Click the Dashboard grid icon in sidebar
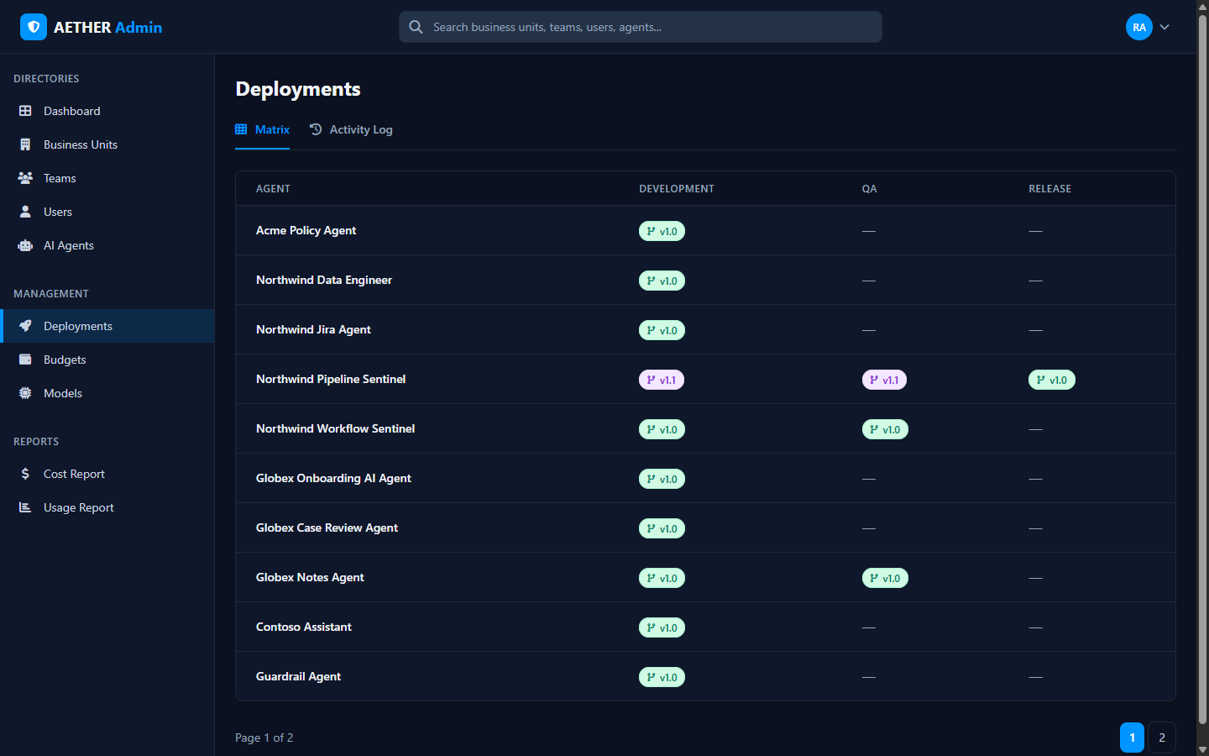 click(25, 111)
